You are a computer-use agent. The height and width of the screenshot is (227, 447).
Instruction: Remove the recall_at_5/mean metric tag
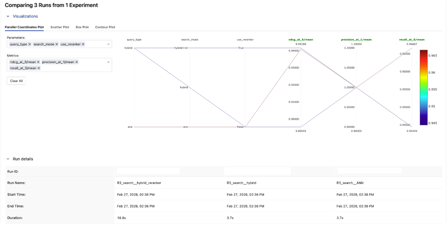[x=39, y=68]
